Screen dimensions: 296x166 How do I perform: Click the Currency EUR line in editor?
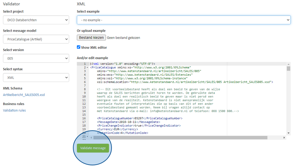tap(118, 129)
